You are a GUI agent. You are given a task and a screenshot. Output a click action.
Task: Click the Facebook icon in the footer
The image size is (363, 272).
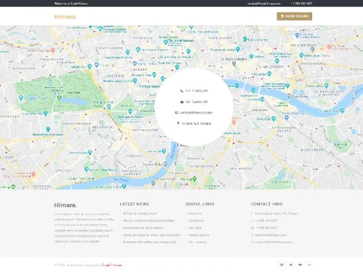[x=281, y=265]
